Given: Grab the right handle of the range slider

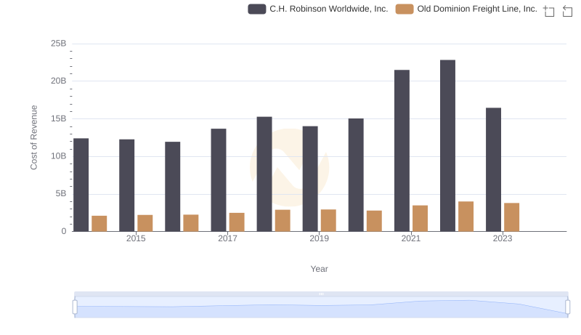Looking at the screenshot, I should (x=568, y=307).
